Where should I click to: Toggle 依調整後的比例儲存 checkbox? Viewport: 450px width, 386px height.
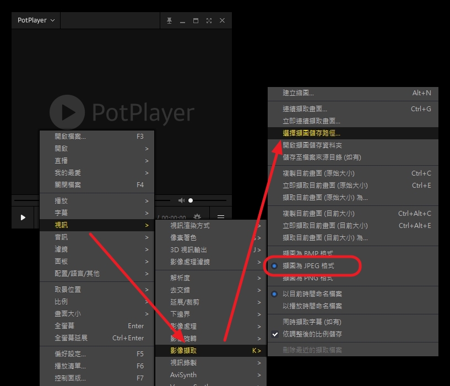pos(312,334)
